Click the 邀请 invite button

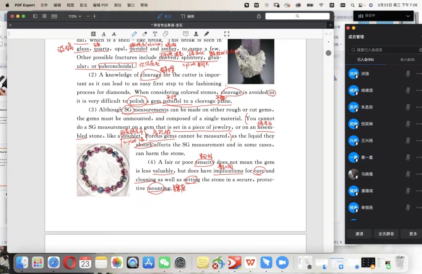tap(359, 234)
